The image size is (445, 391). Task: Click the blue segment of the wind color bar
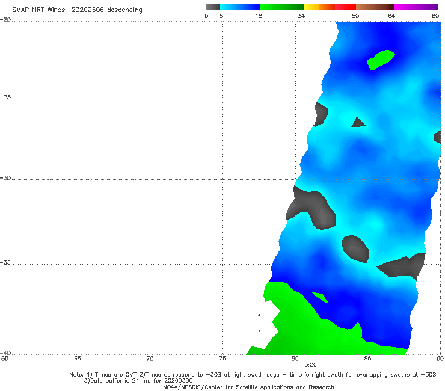240,7
